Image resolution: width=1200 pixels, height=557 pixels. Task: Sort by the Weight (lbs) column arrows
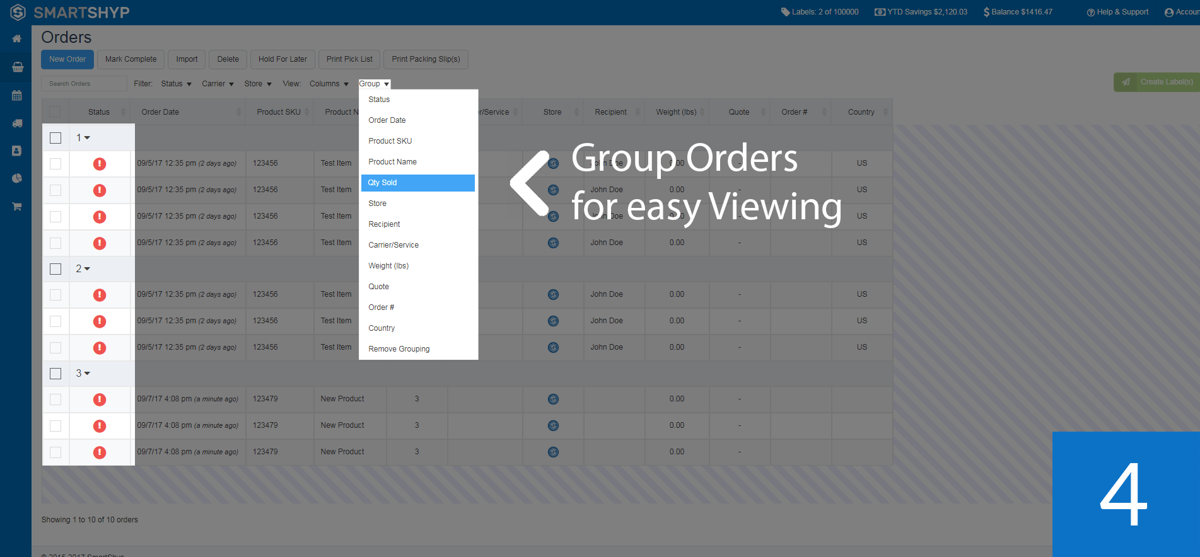(x=702, y=112)
